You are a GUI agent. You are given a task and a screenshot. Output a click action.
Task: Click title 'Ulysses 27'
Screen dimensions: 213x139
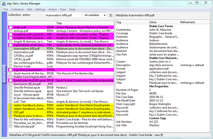(62, 94)
